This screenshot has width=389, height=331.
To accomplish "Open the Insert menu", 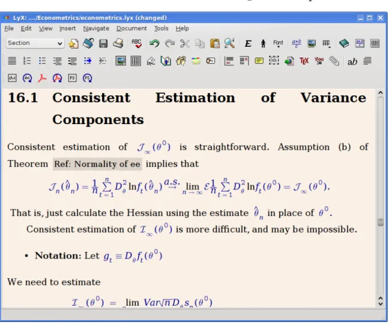I will pyautogui.click(x=67, y=29).
